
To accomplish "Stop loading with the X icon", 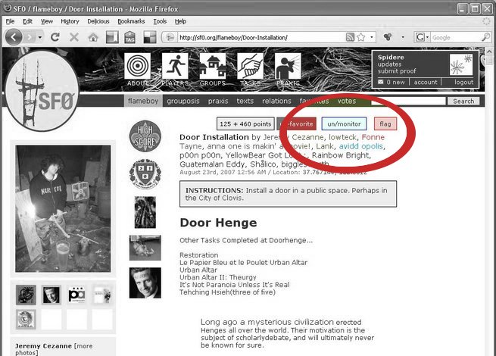I will click(x=74, y=37).
